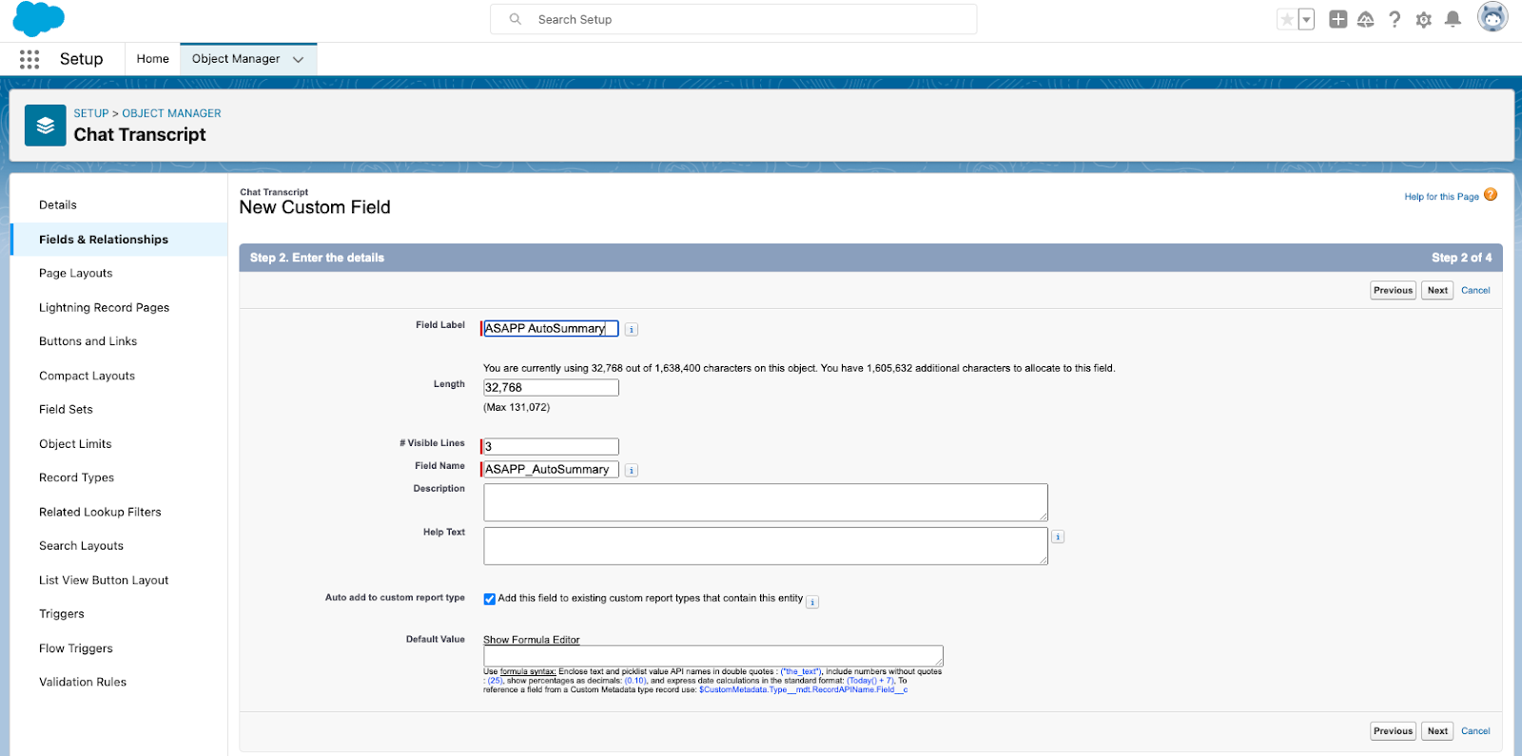This screenshot has height=756, width=1522.
Task: Open the help question mark icon
Action: 1395,19
